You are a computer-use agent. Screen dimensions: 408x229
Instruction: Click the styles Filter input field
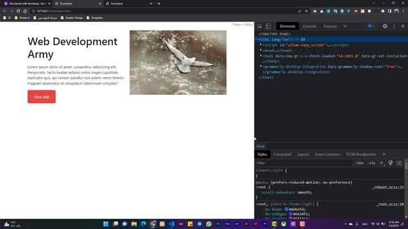click(x=303, y=163)
